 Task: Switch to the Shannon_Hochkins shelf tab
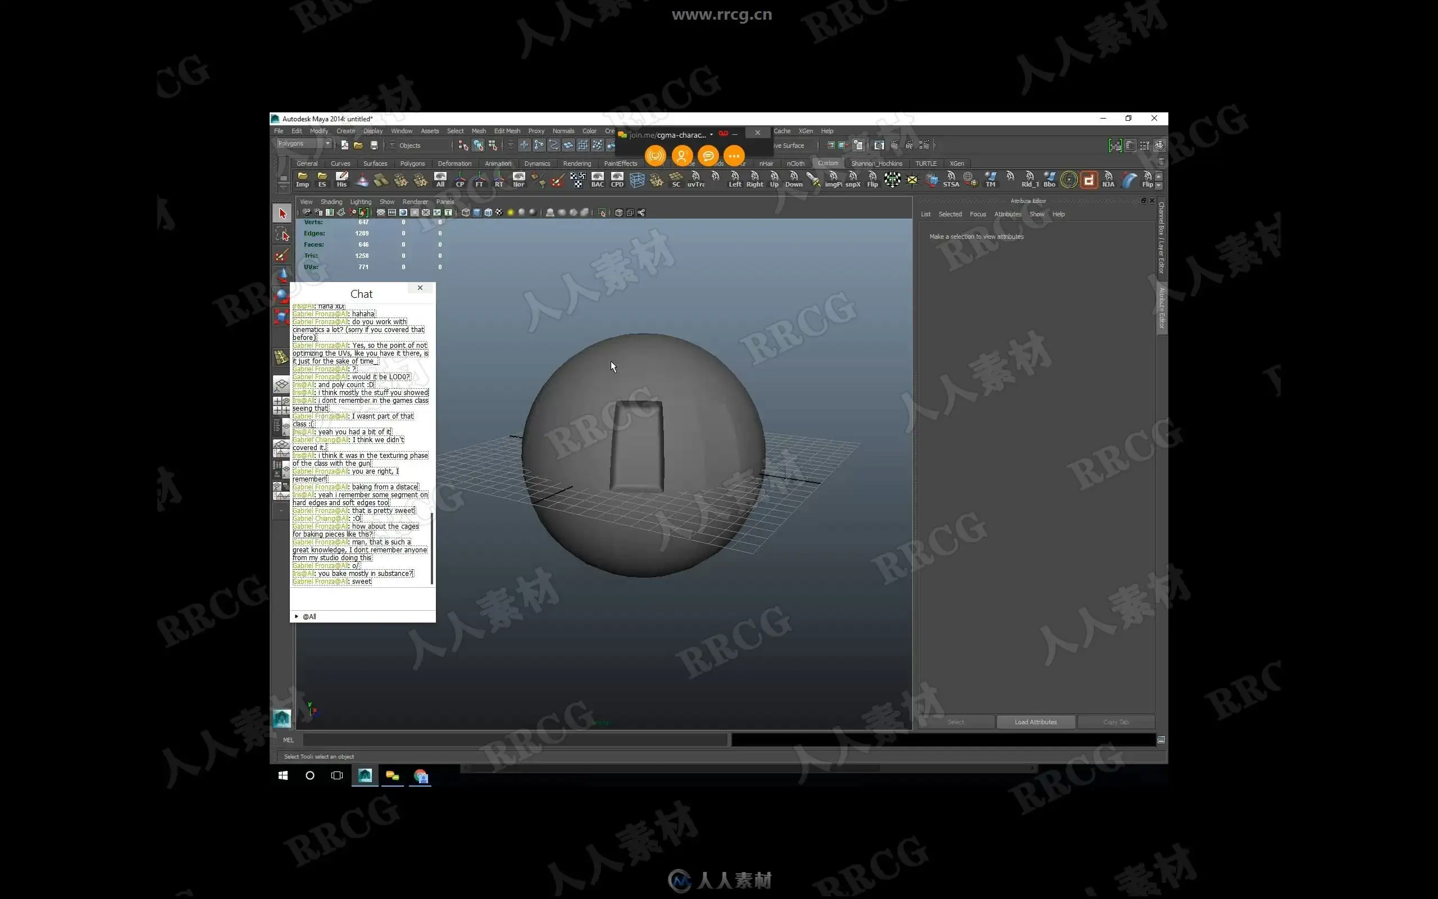point(876,164)
